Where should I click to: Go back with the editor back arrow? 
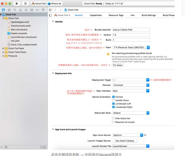[56, 10]
